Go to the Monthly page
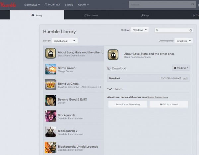This screenshot has width=199, height=155. point(52,5)
